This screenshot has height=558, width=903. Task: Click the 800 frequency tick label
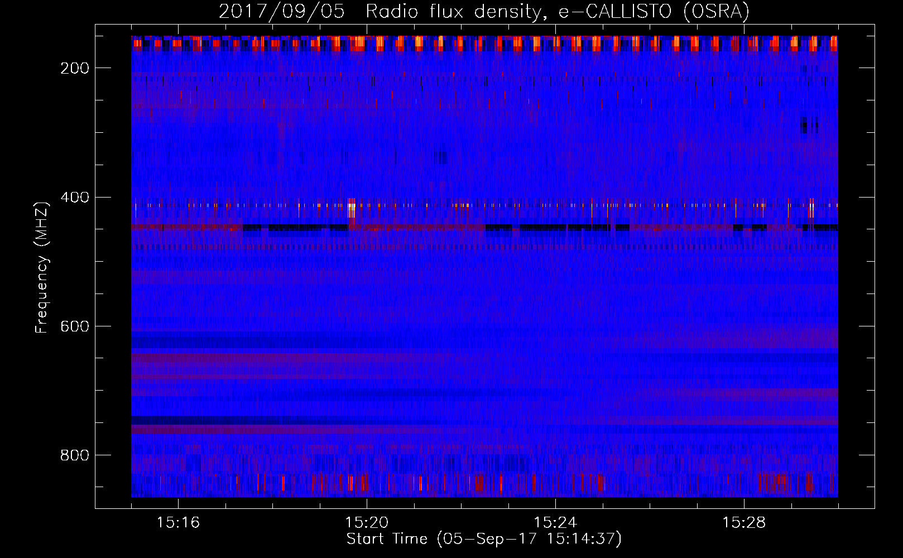click(x=75, y=455)
